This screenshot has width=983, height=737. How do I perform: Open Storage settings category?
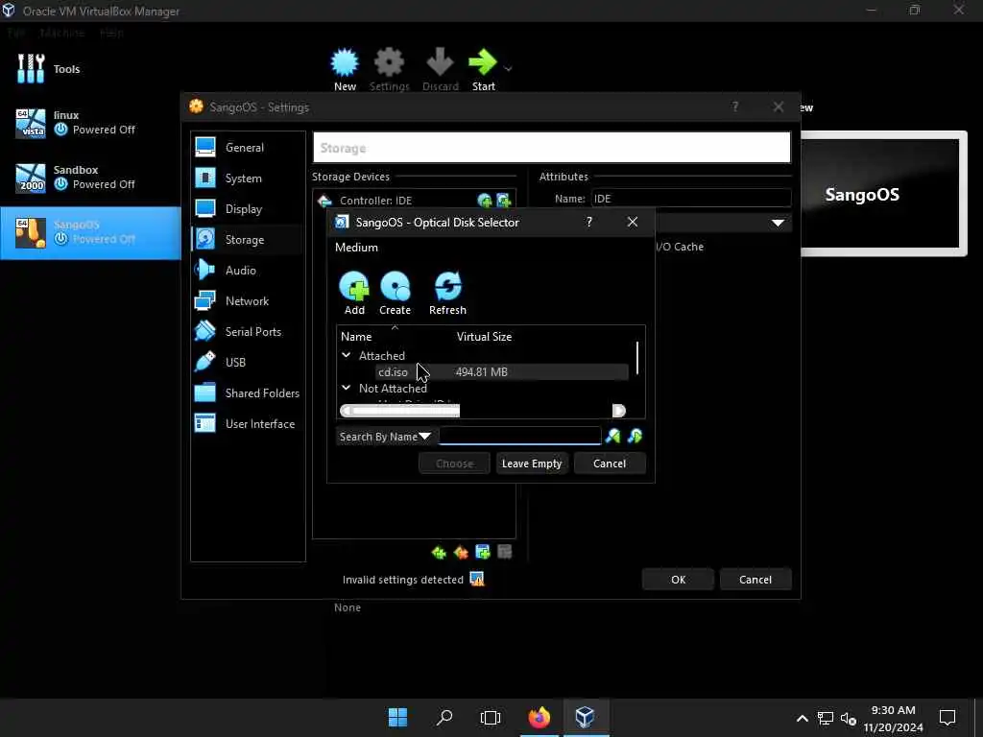coord(248,239)
